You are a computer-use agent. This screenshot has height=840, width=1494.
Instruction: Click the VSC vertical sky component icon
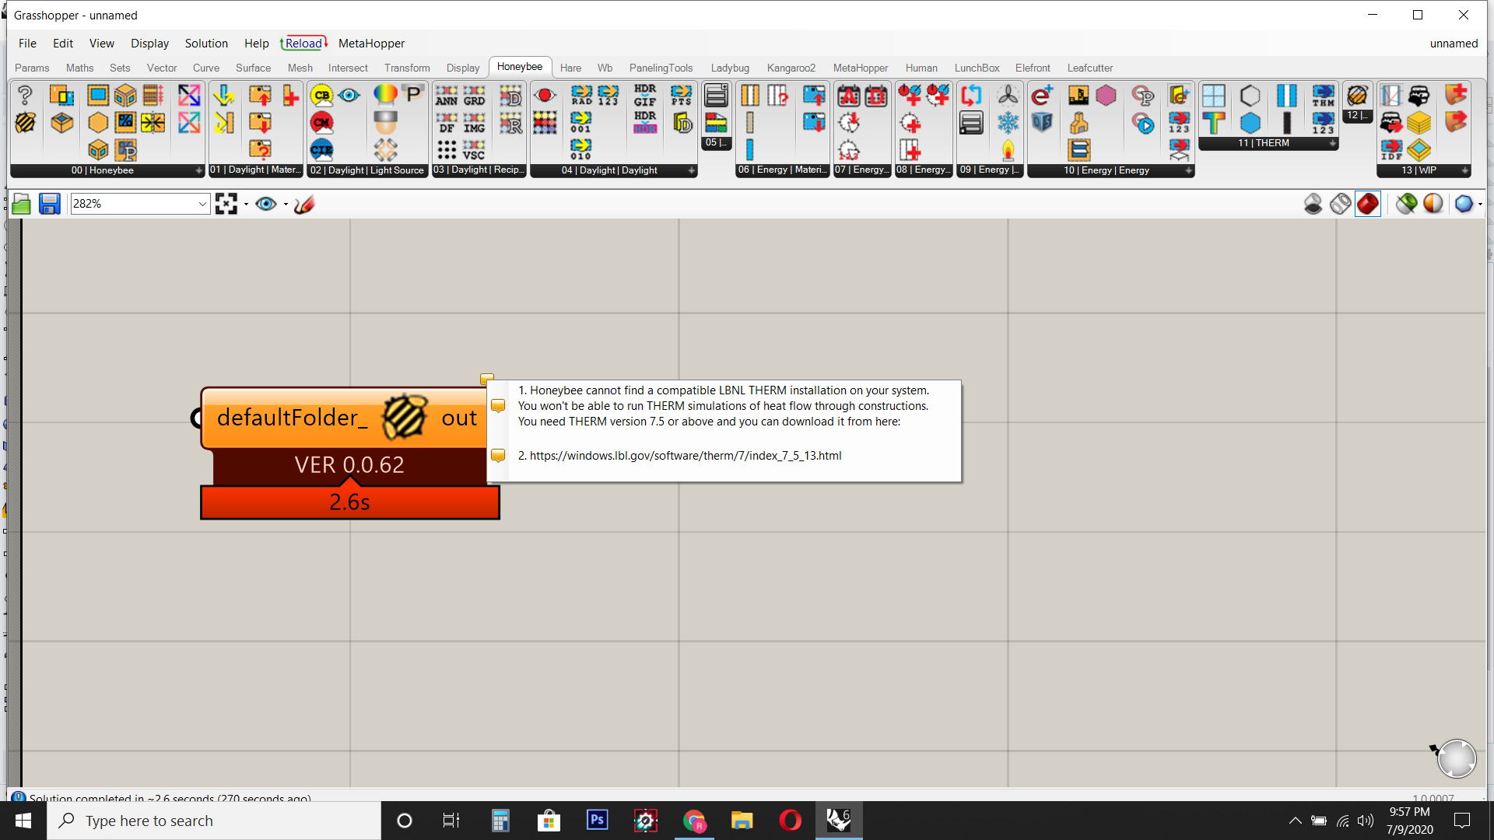(x=474, y=149)
